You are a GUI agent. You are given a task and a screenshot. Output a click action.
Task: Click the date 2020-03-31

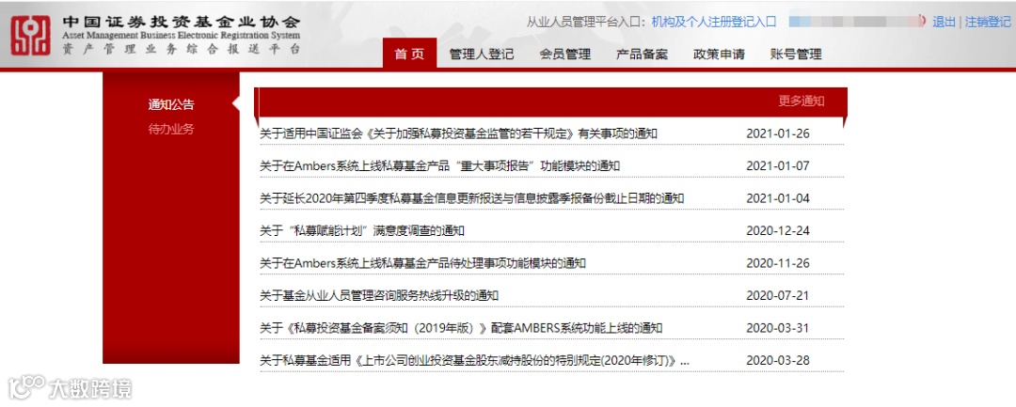coord(778,328)
